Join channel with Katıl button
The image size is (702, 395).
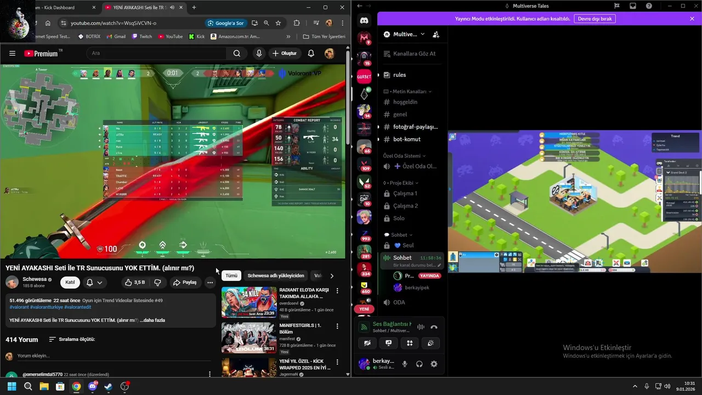tap(70, 283)
